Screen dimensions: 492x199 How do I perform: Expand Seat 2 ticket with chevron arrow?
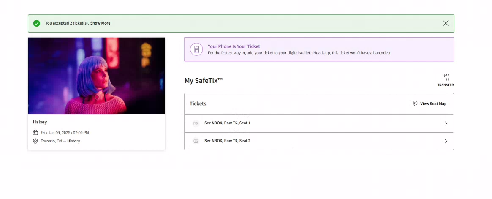coord(446,141)
